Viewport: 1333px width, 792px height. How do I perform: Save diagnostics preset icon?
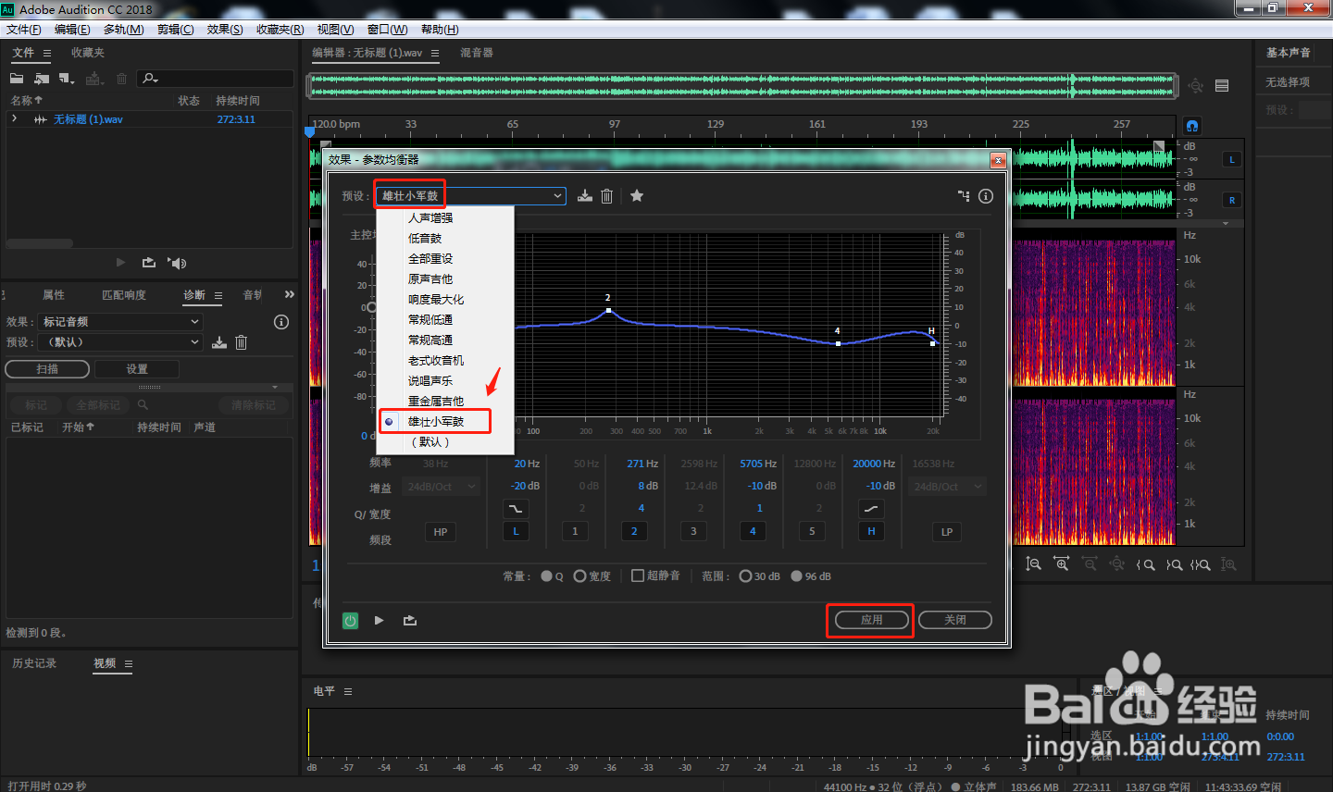point(219,342)
